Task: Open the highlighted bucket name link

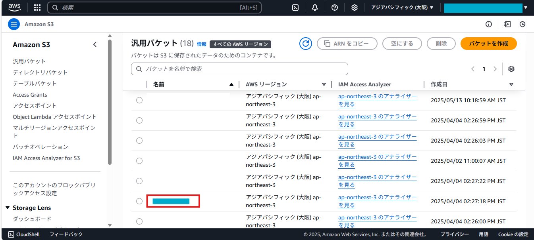Action: pos(171,201)
